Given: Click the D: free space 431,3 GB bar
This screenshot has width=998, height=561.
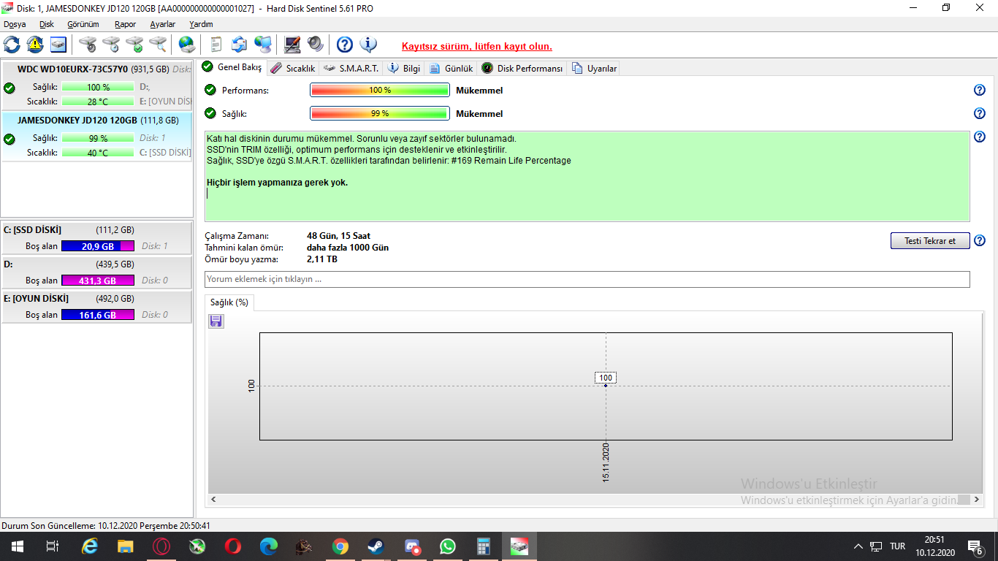Looking at the screenshot, I should (98, 280).
